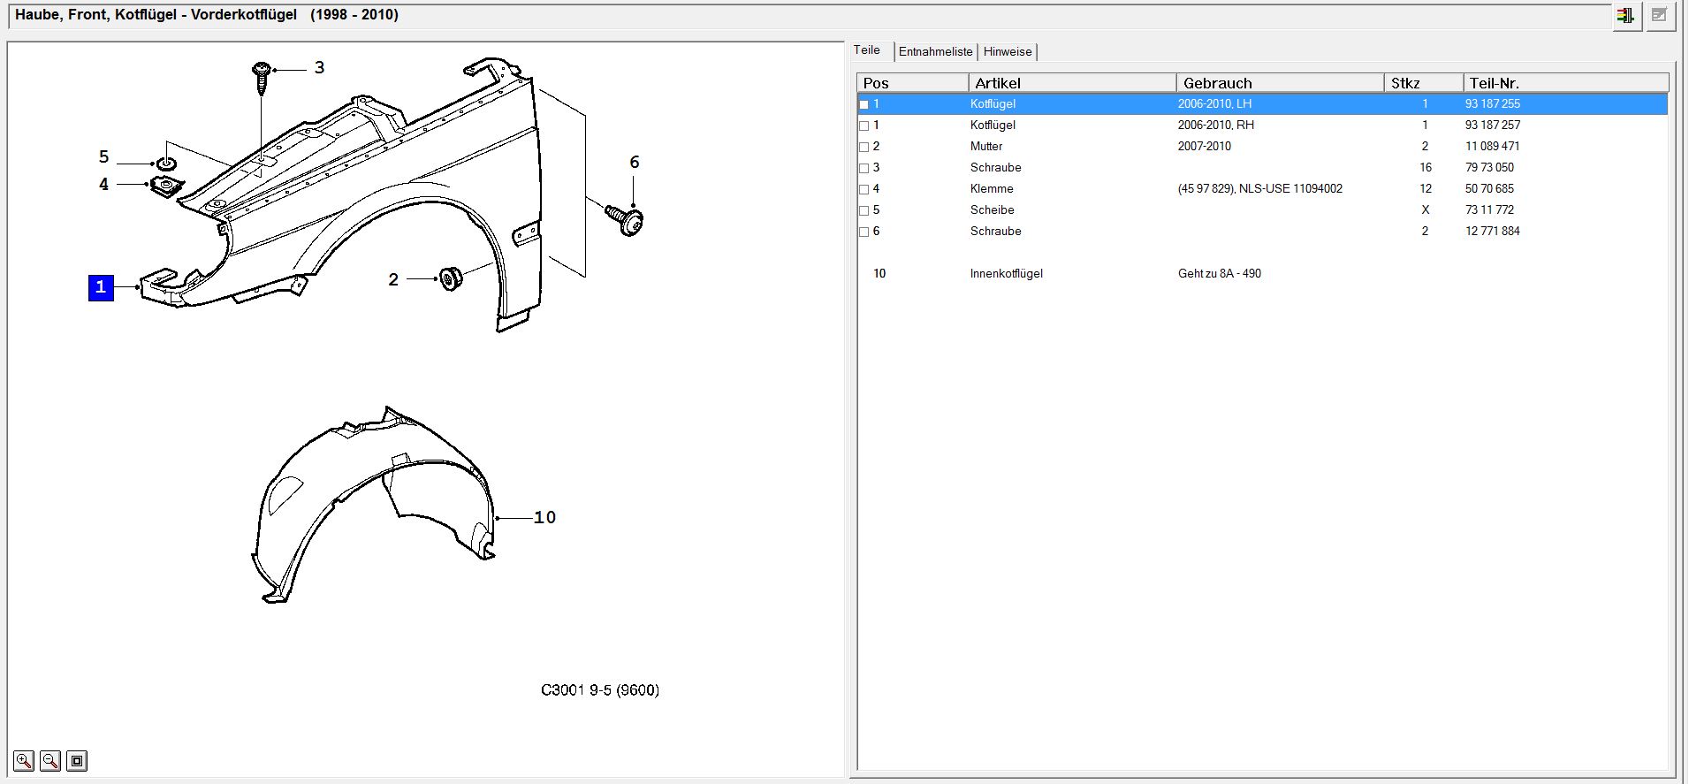
Task: Click the zoom out magnifier icon
Action: (50, 760)
